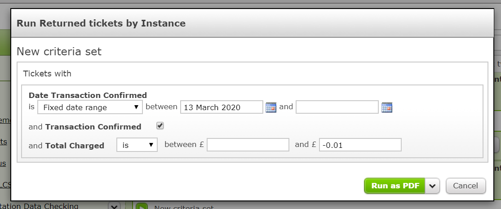The image size is (501, 209).
Task: Open the Total Charged 'is' operator dropdown
Action: (137, 145)
